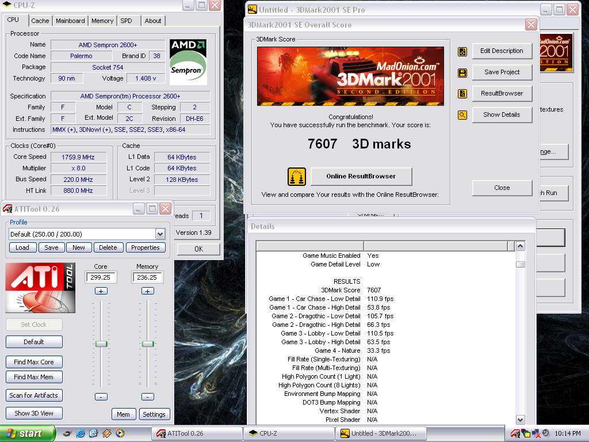Image resolution: width=589 pixels, height=442 pixels.
Task: Delete the current ATITool profile
Action: tap(108, 247)
